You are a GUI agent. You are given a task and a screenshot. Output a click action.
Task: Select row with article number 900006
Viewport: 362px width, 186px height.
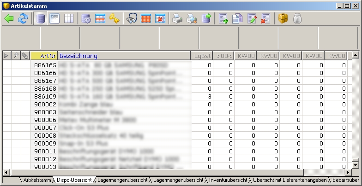tap(45, 120)
